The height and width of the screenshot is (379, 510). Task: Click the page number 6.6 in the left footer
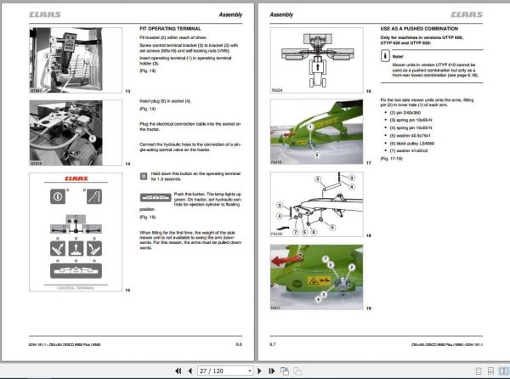pyautogui.click(x=239, y=344)
